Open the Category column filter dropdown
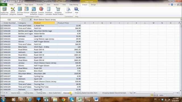Screen dimensions: 182x102 (x=32, y=23)
